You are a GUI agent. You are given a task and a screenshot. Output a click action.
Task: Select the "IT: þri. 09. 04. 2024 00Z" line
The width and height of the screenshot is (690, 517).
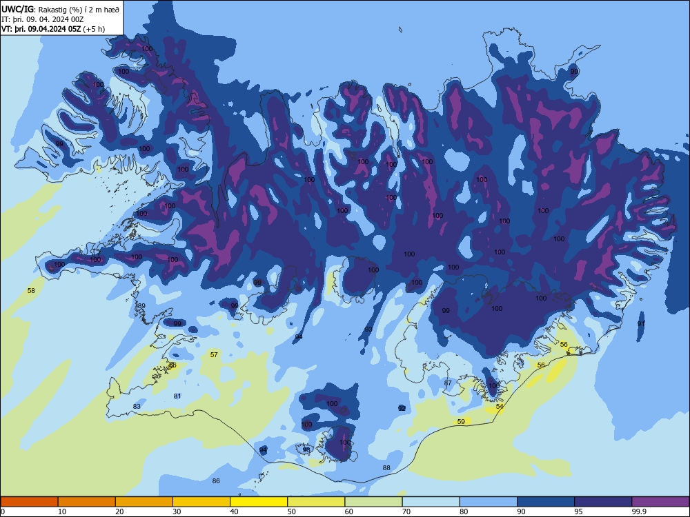tap(42, 19)
